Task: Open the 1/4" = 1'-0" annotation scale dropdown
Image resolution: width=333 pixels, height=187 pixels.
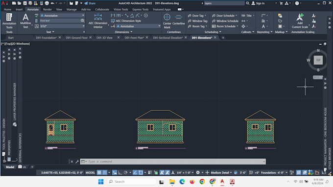Action: (x=185, y=173)
